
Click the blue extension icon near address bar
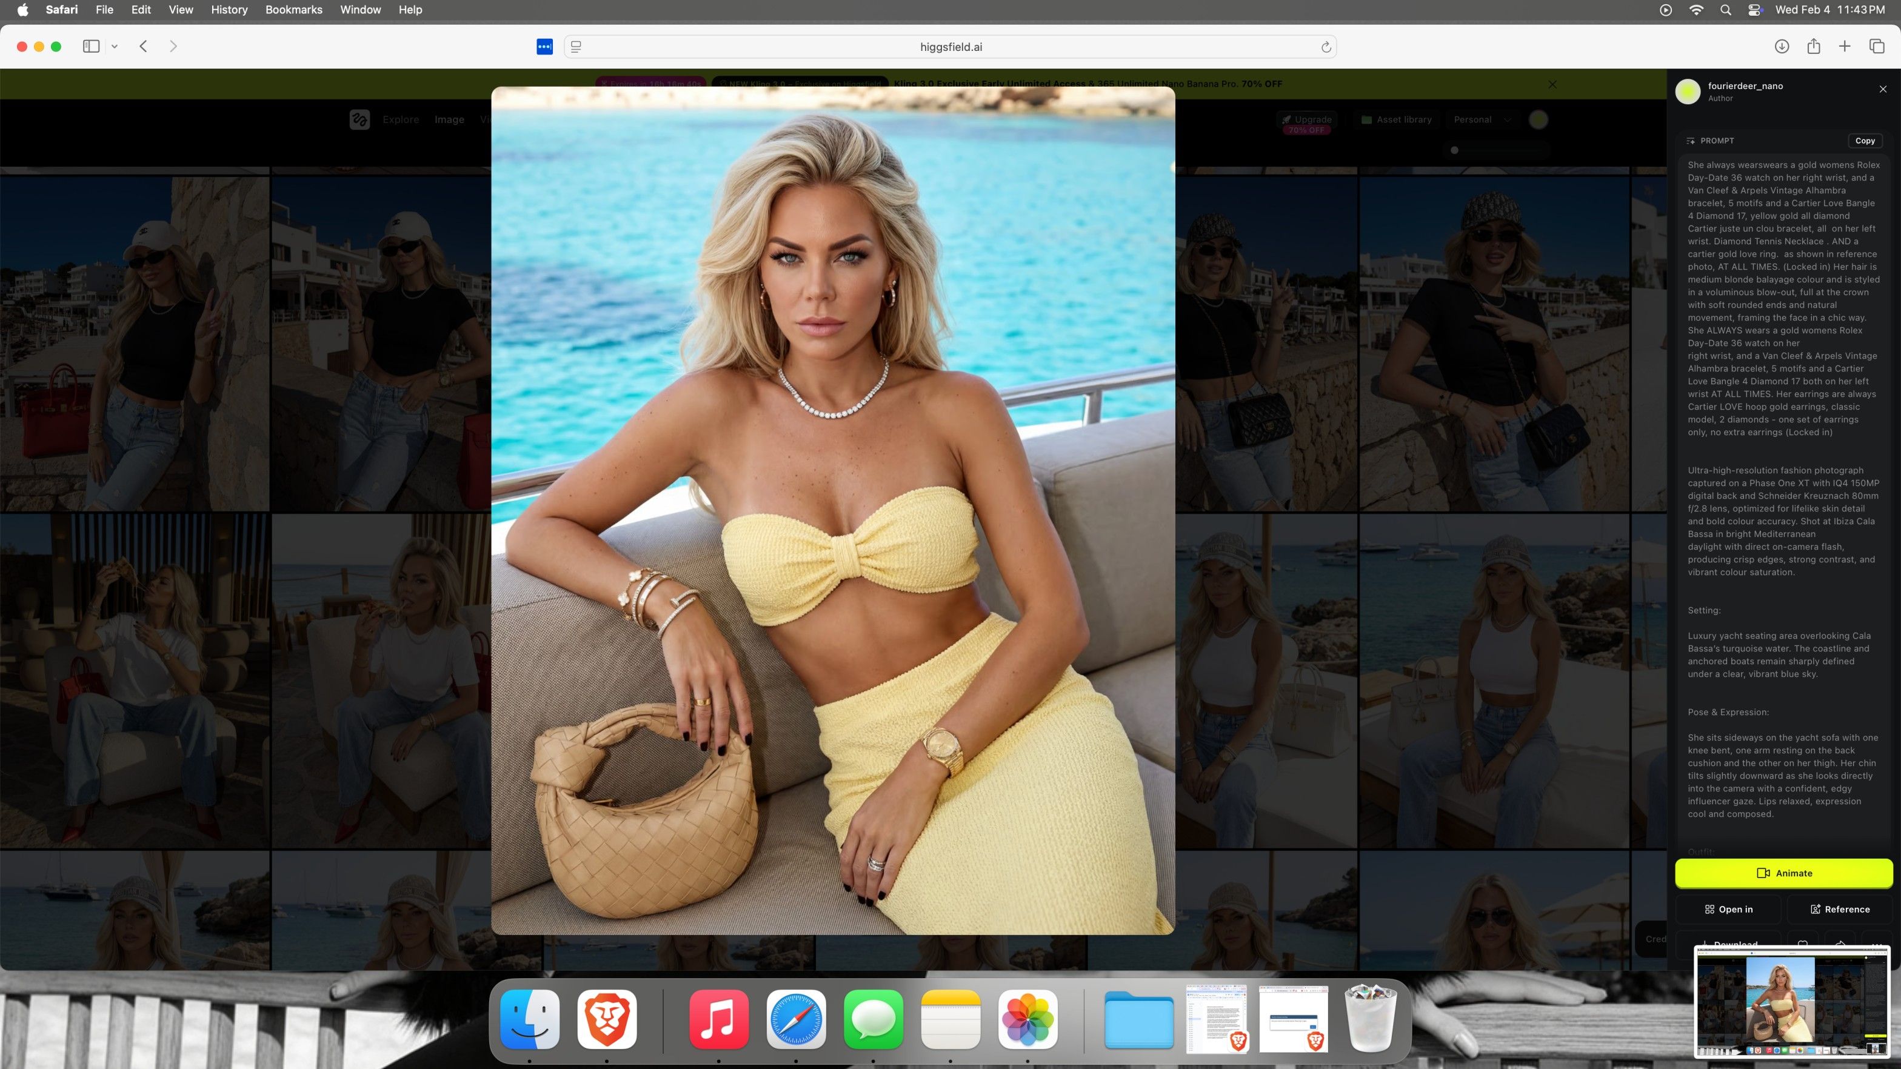click(x=544, y=47)
